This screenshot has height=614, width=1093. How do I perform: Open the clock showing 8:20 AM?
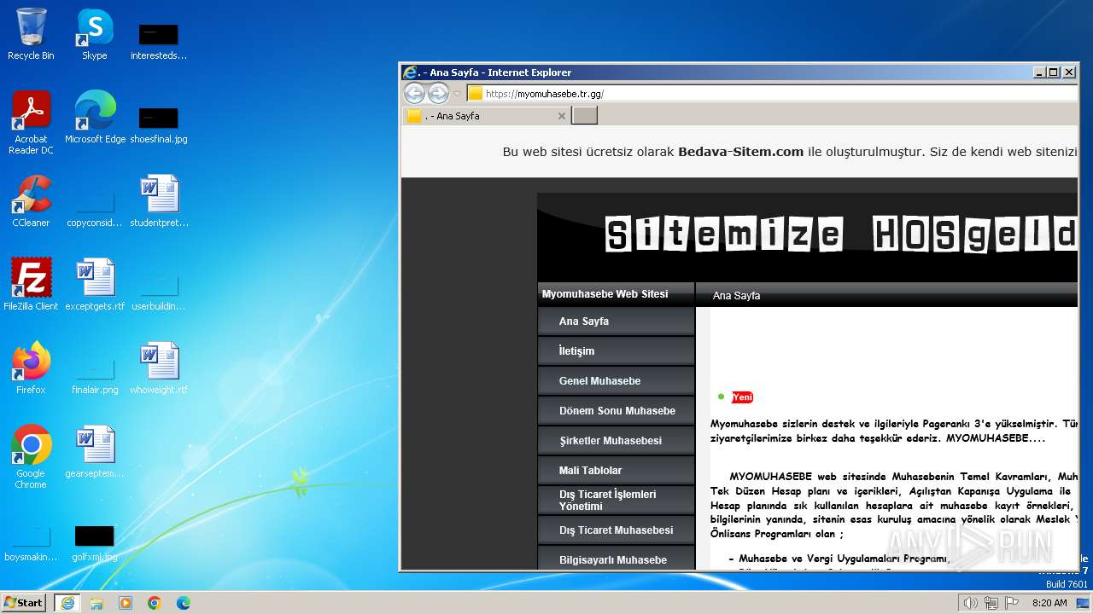[x=1049, y=603]
